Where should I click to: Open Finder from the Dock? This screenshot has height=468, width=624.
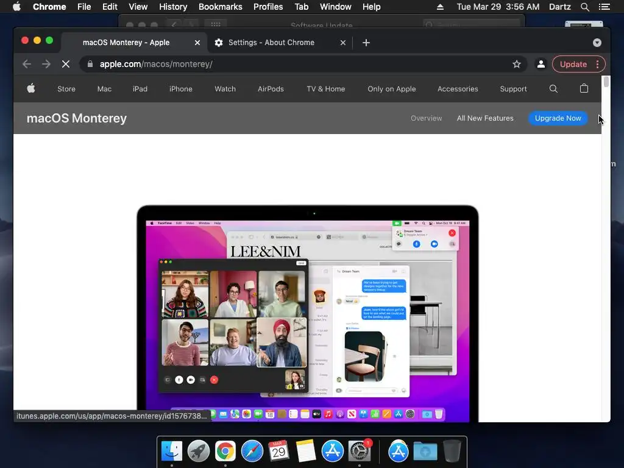click(171, 451)
